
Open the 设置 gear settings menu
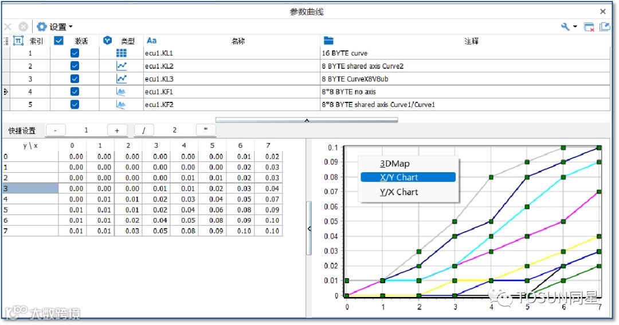click(x=54, y=27)
